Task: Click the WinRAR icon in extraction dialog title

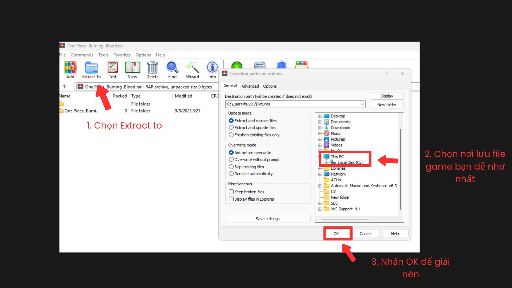Action: point(225,73)
